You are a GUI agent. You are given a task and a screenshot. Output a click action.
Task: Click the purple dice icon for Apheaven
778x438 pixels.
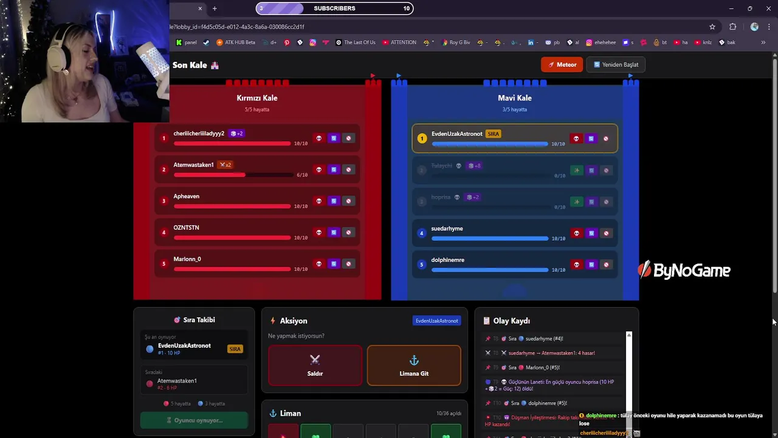(x=333, y=201)
